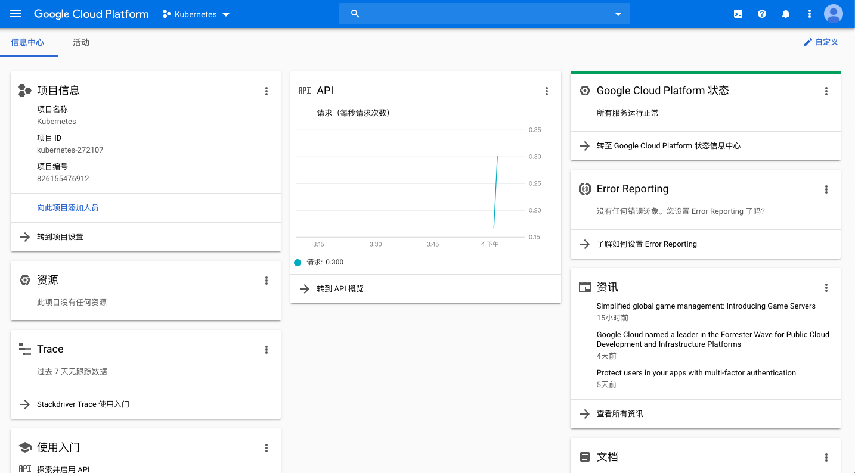Switch to the 信息中心 tab

click(27, 42)
